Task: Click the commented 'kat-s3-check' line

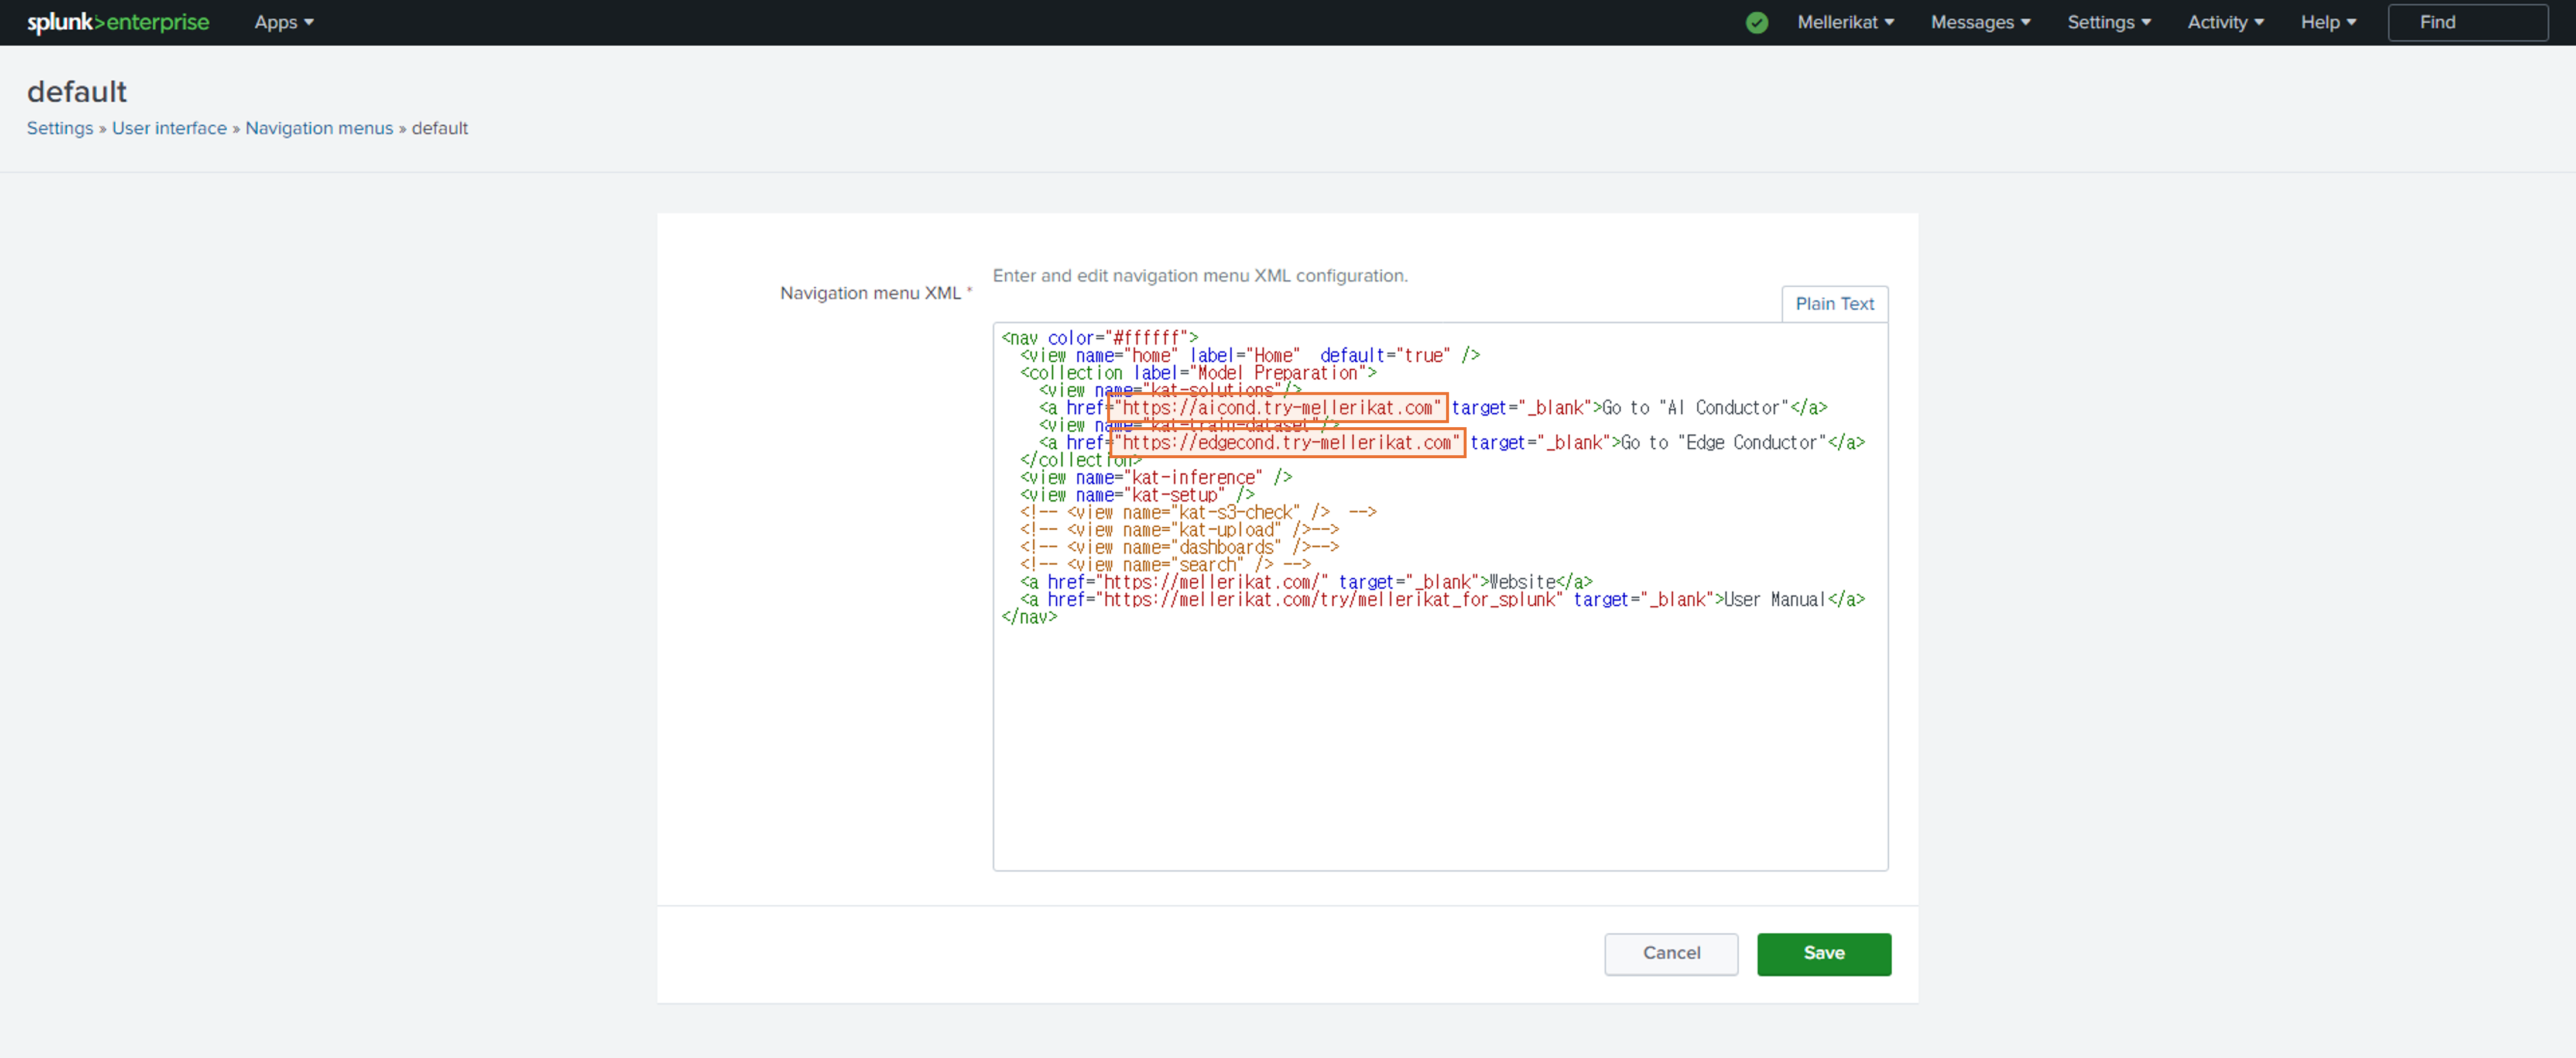Action: point(1198,513)
